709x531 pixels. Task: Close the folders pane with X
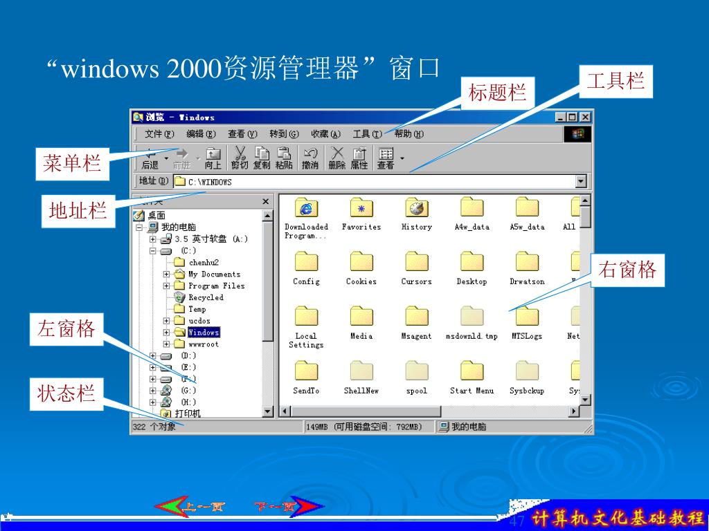click(x=266, y=201)
